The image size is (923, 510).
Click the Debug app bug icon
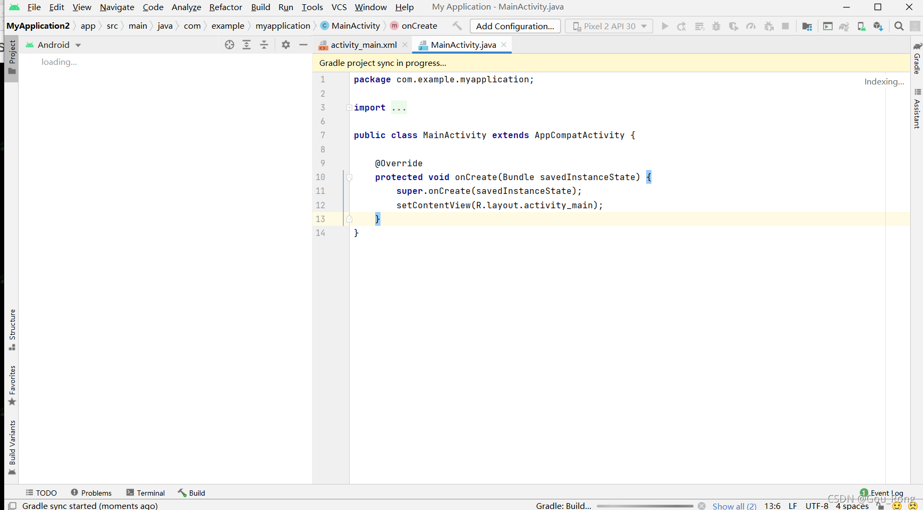click(x=716, y=26)
